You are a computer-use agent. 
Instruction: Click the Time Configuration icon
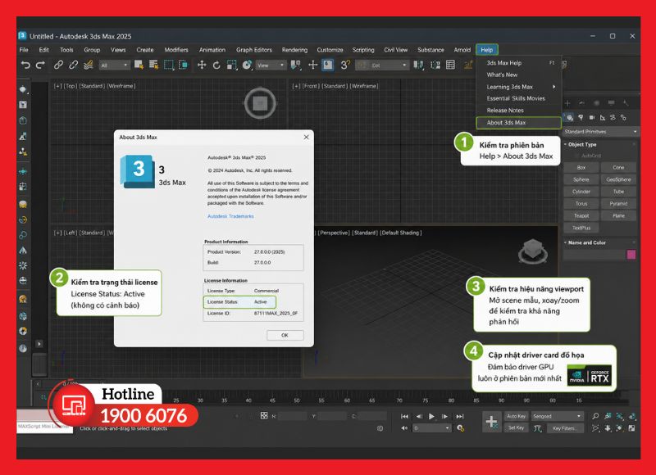(460, 428)
